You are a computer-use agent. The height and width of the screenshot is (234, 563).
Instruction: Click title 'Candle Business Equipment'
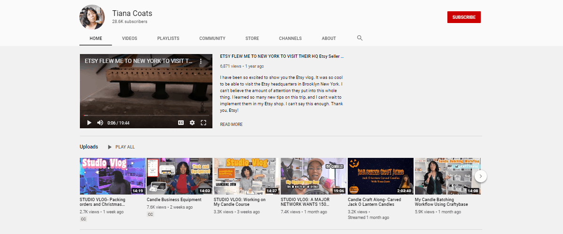(x=174, y=200)
